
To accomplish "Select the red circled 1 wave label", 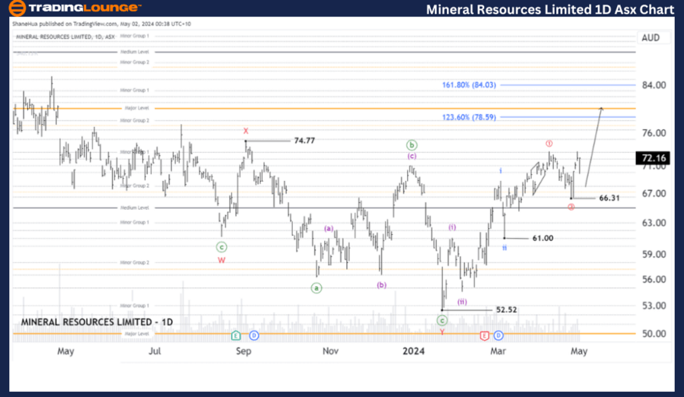I will click(x=549, y=143).
